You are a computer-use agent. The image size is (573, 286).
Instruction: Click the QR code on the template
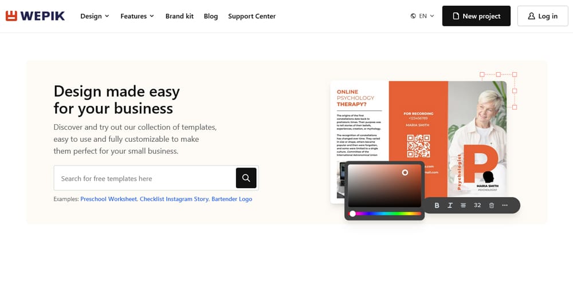click(x=418, y=146)
